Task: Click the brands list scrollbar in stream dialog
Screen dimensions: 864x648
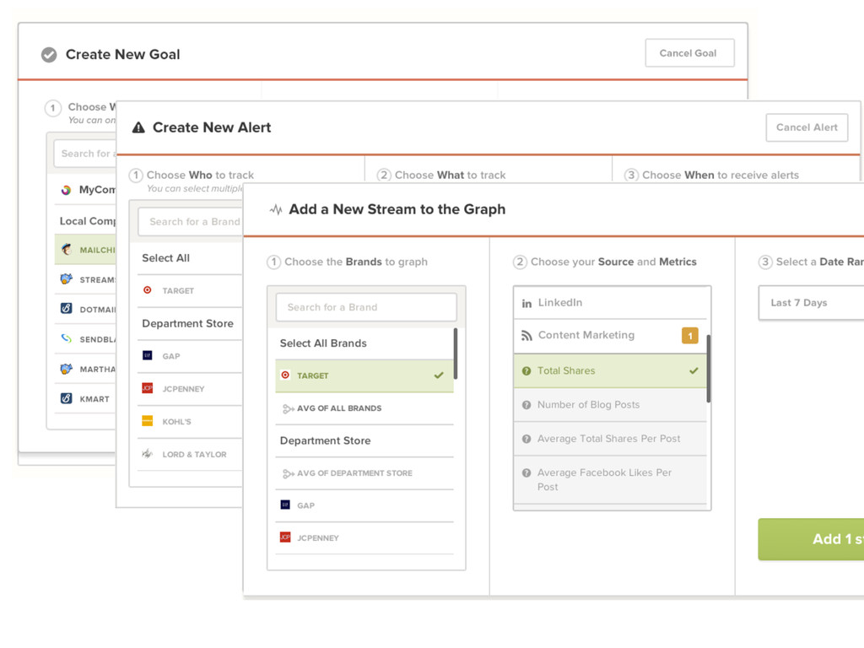Action: pyautogui.click(x=456, y=354)
